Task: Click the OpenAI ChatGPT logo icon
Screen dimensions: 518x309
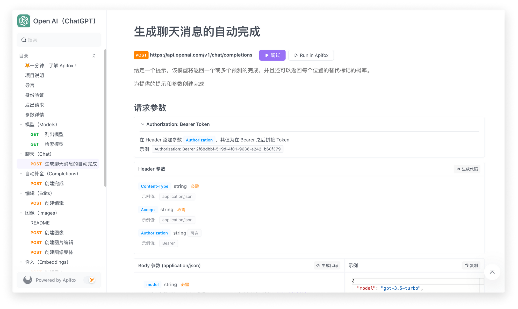Action: tap(24, 21)
